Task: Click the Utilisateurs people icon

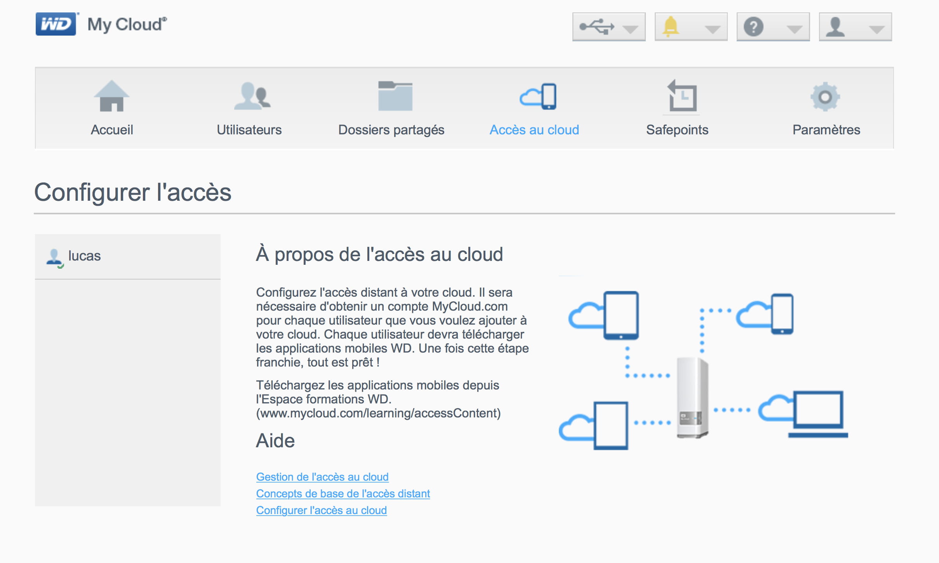Action: click(x=252, y=96)
